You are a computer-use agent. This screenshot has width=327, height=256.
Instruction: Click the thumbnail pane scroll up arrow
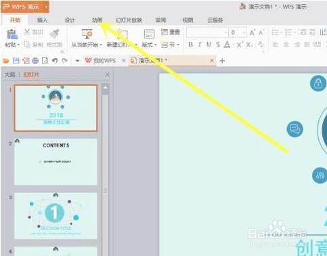point(106,88)
